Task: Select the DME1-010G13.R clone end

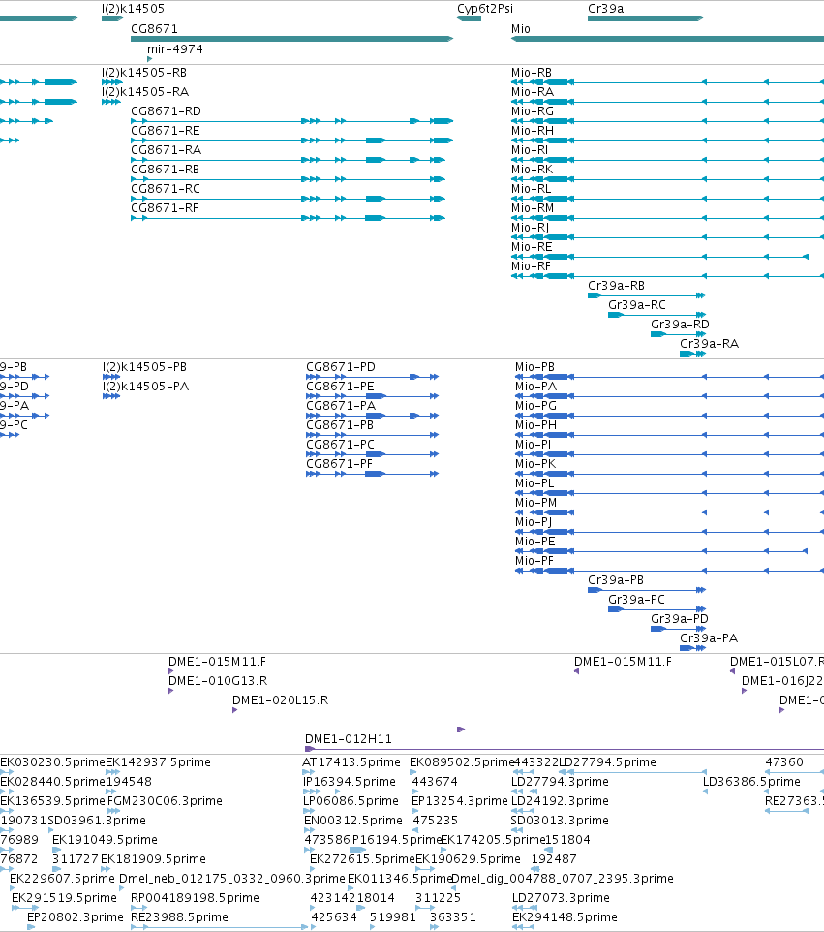Action: pos(171,691)
